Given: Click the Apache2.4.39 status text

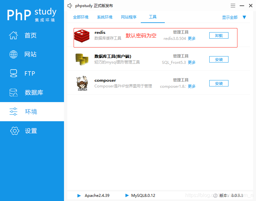Looking at the screenshot, I should 97,196.
